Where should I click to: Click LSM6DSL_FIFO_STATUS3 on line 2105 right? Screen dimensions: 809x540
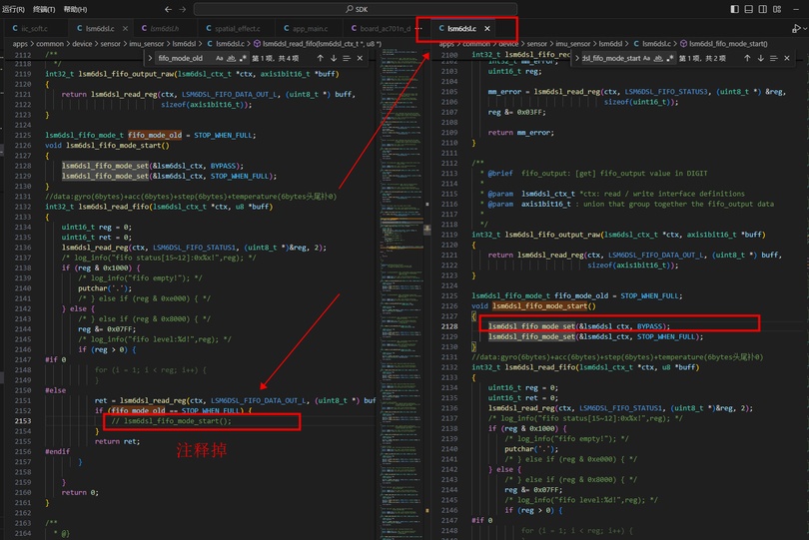(x=666, y=92)
